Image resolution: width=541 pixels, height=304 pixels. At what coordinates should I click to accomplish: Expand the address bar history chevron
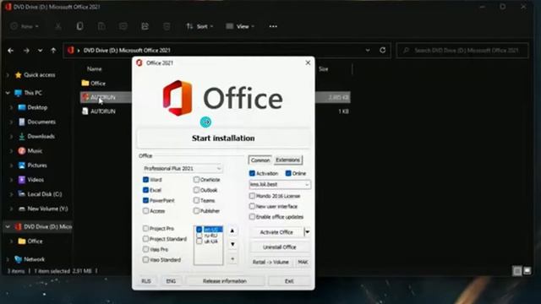368,51
